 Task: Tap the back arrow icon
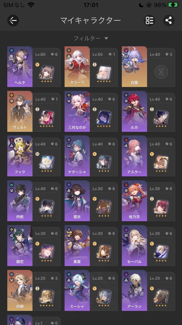(x=13, y=20)
